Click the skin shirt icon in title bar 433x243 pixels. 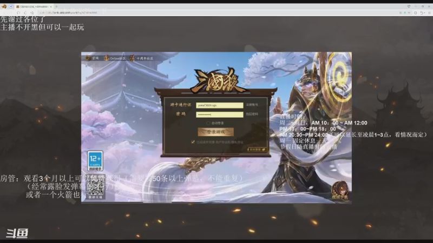[409, 6]
